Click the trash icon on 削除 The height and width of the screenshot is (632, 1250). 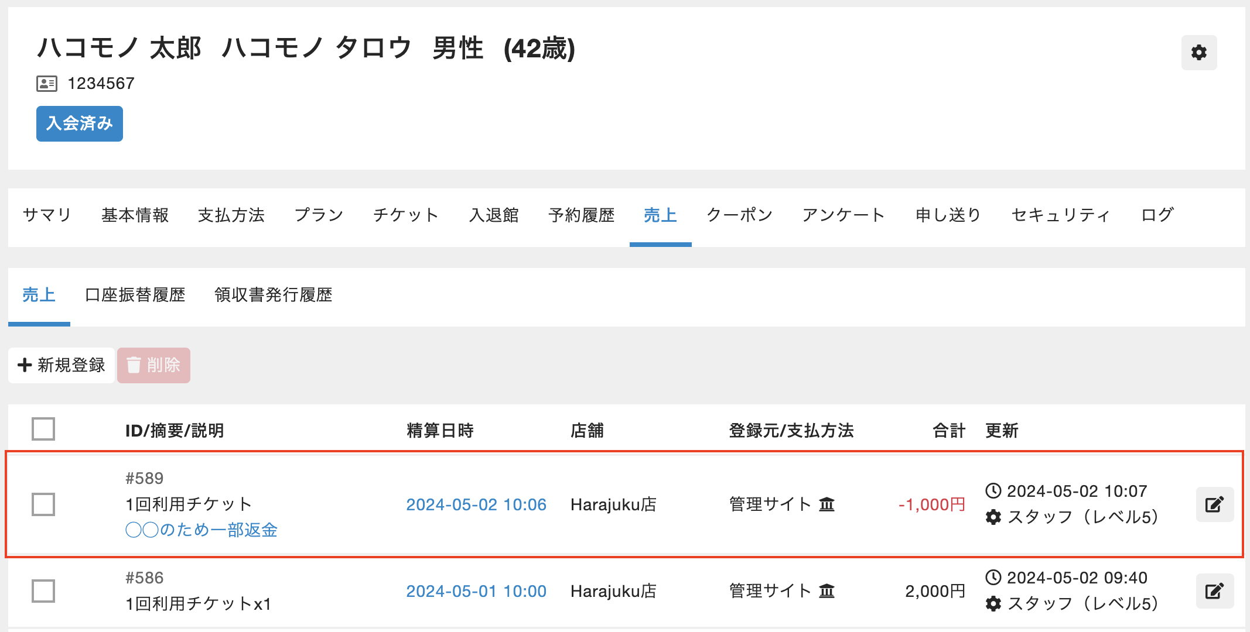tap(134, 365)
